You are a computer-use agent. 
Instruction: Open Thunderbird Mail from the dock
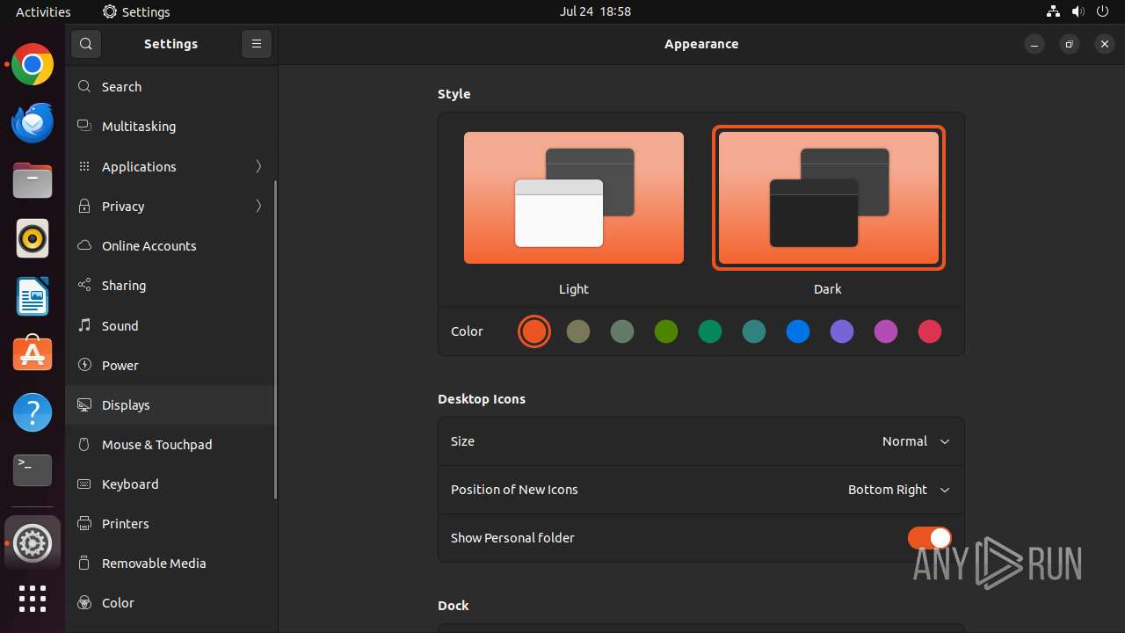pos(33,122)
